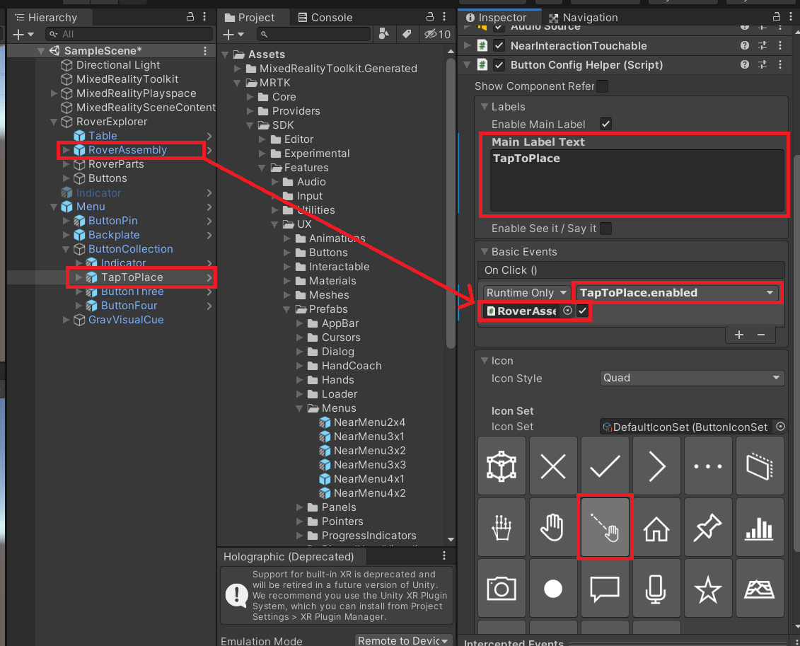Add a new On Click event entry
800x646 pixels.
coord(738,335)
